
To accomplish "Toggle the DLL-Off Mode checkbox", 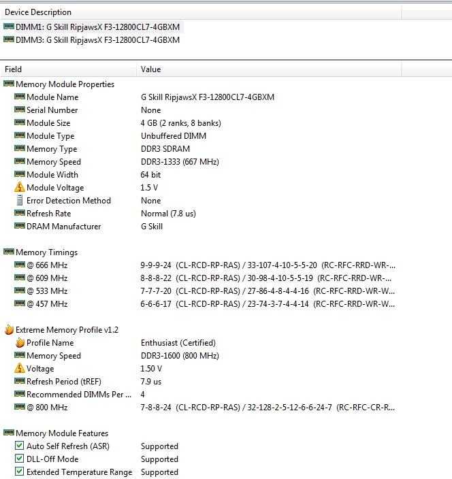I will point(19,459).
